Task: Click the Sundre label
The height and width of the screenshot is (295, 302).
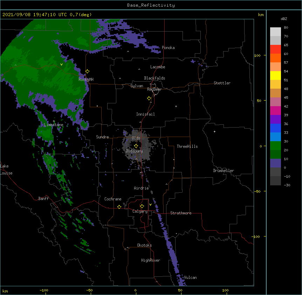Action: coord(102,137)
